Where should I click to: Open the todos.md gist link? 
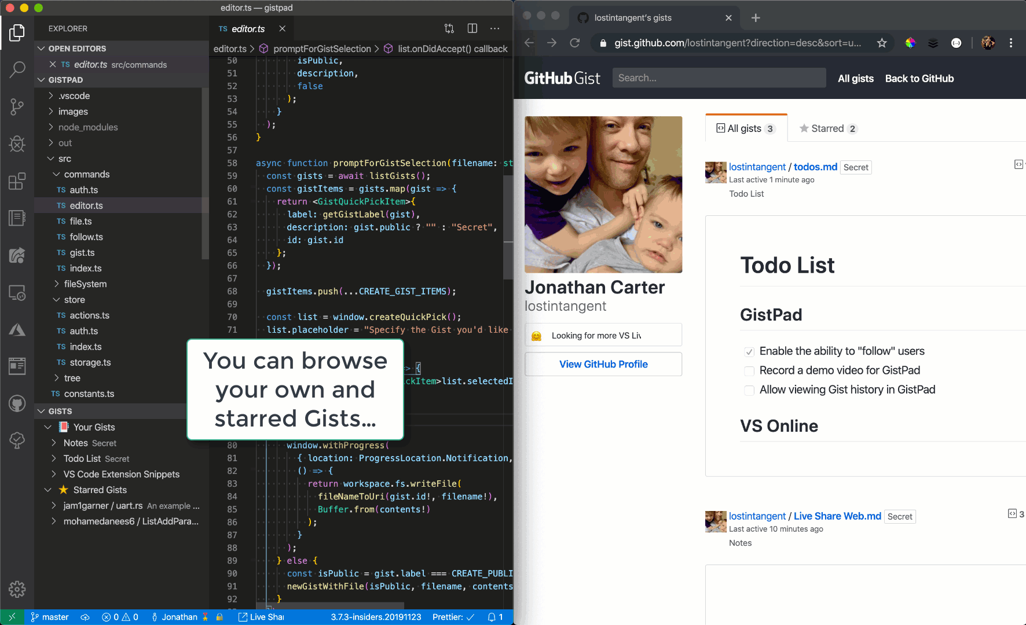coord(815,167)
